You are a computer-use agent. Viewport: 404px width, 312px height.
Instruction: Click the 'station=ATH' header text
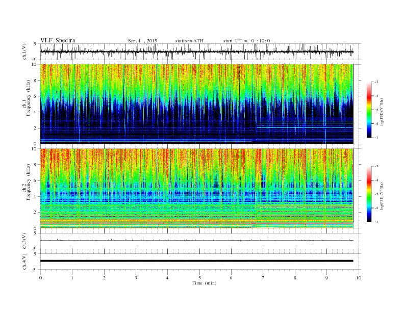pos(189,41)
